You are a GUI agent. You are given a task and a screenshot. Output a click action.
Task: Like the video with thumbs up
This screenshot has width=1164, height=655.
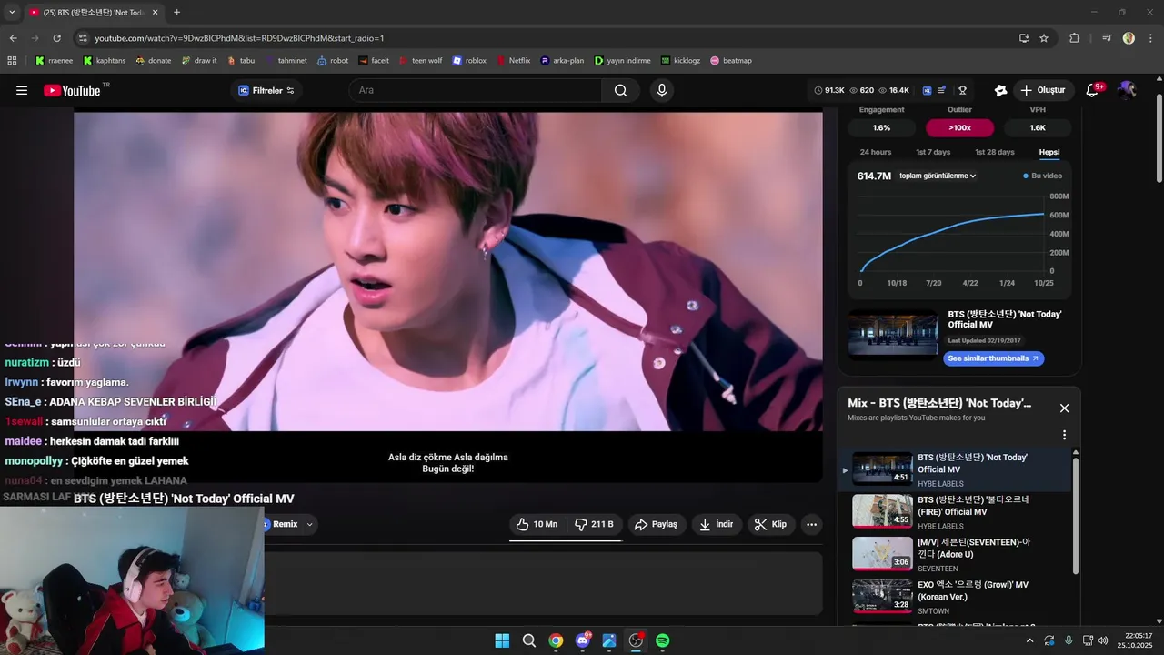[537, 524]
